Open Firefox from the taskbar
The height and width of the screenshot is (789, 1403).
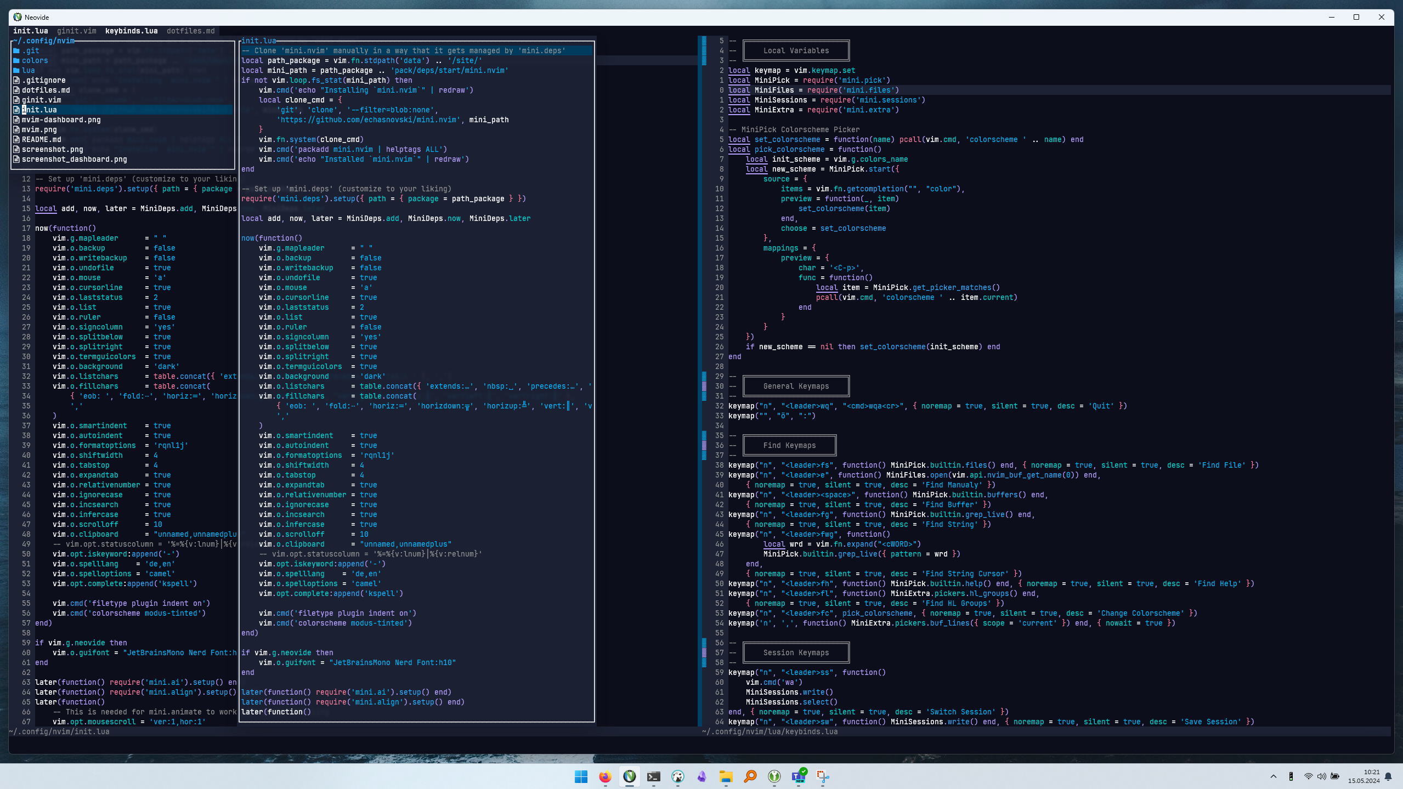coord(605,776)
